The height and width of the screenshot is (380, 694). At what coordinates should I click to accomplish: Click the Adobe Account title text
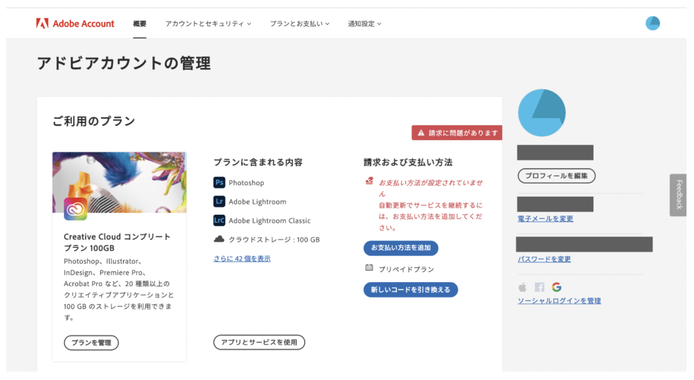[83, 24]
